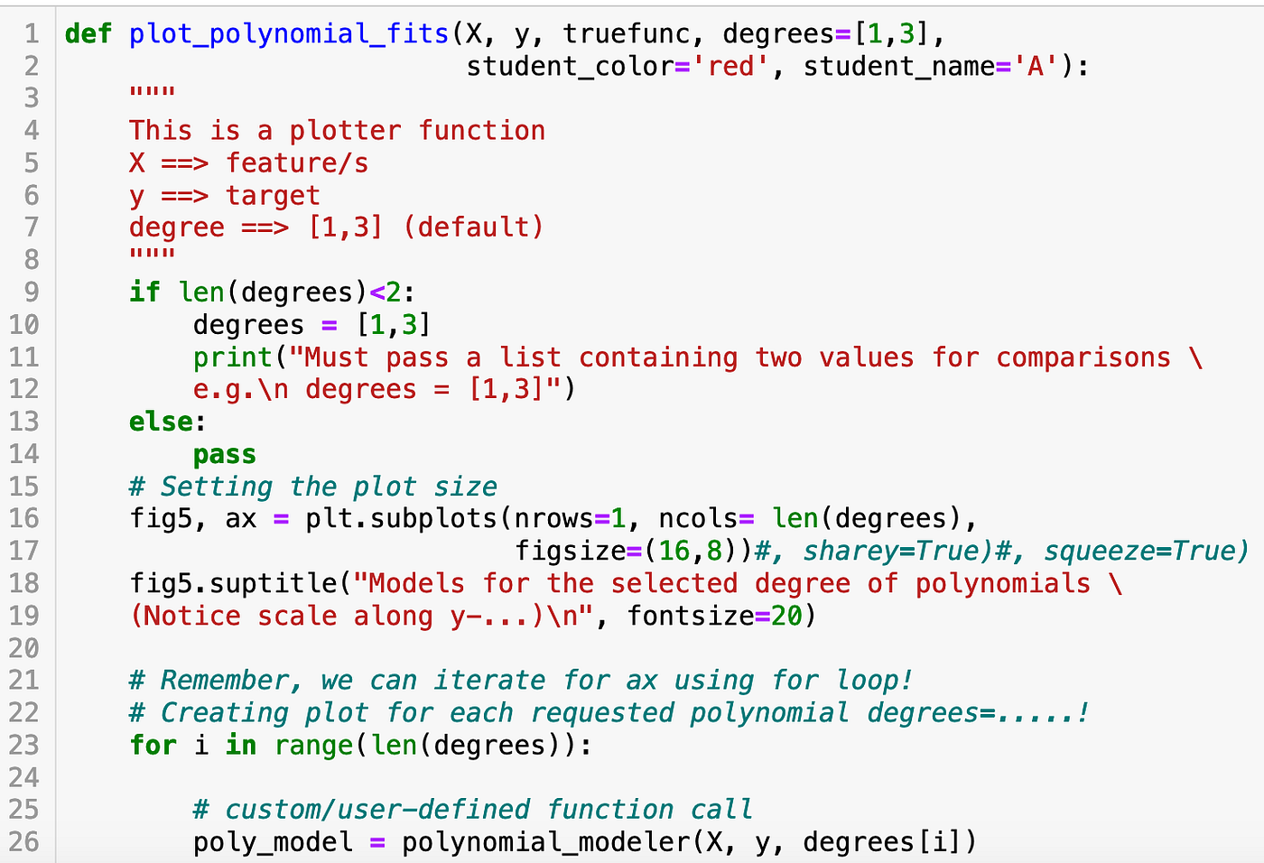Click line number 26 in the gutter
Image resolution: width=1264 pixels, height=863 pixels.
(24, 841)
